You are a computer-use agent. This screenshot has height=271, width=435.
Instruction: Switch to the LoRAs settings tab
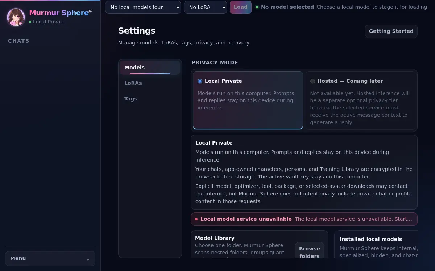pos(150,83)
